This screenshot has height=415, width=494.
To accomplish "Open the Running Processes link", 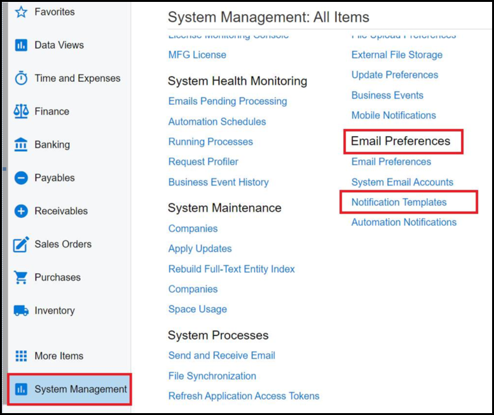I will pos(210,142).
